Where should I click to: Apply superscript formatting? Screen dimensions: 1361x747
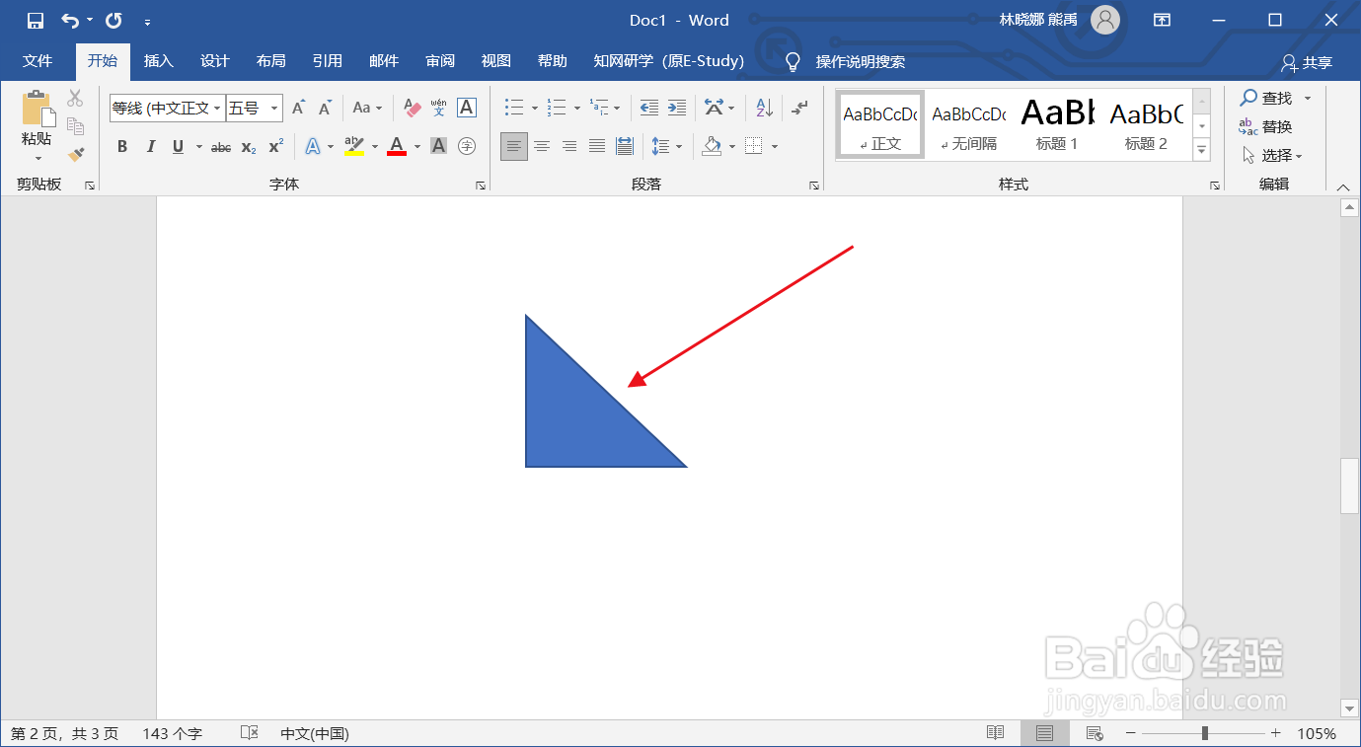coord(276,146)
